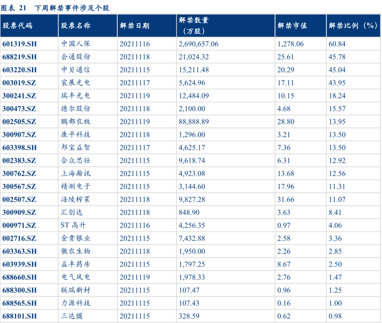Select the table title 下周解禁事件涉及个股
The image size is (382, 323).
[x=72, y=8]
